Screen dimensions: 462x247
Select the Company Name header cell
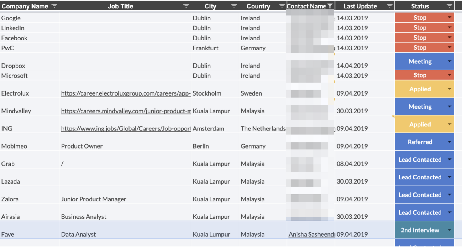coord(29,6)
